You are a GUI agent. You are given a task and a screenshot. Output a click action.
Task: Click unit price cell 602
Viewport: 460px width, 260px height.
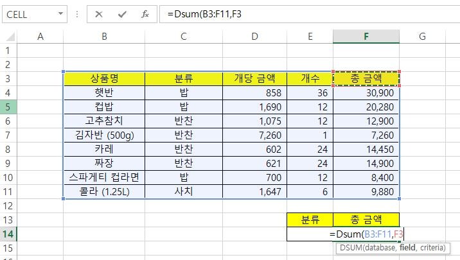pos(254,149)
